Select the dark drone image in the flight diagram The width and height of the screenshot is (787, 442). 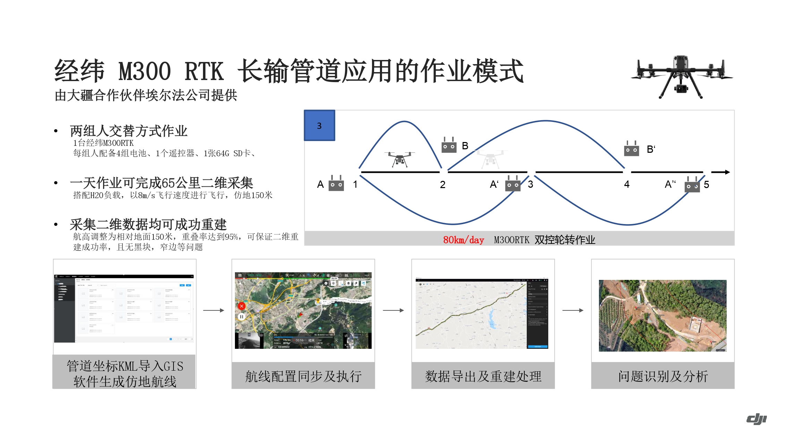click(400, 159)
